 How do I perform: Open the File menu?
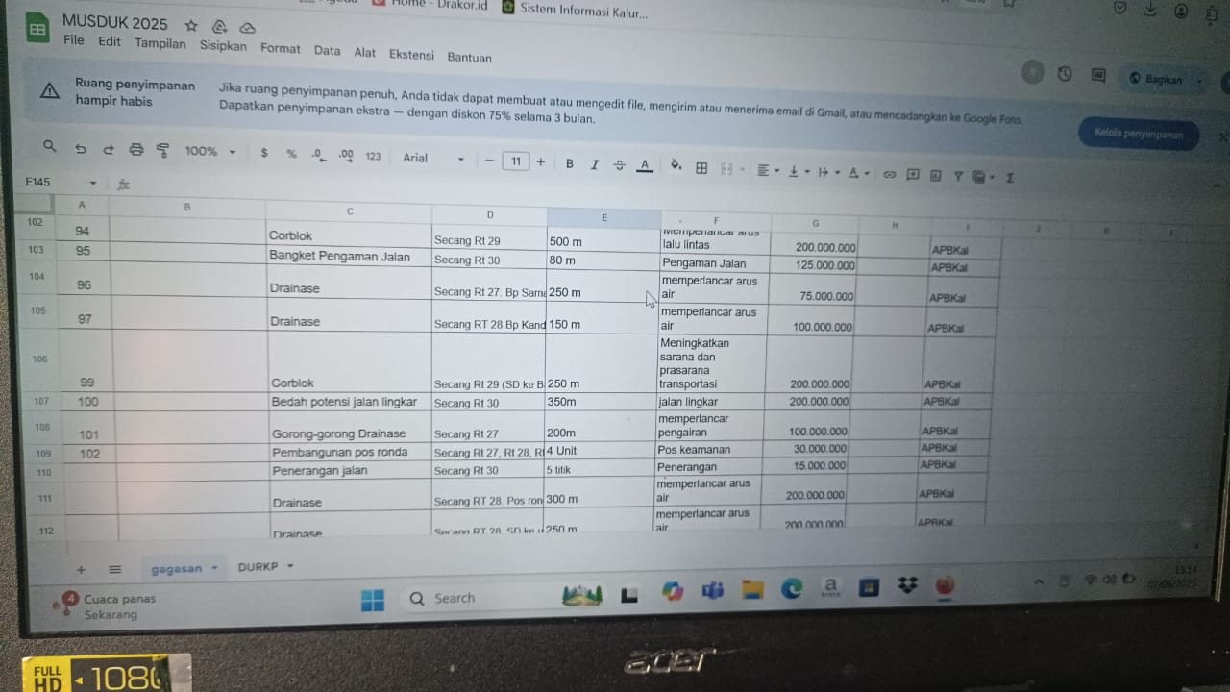74,40
